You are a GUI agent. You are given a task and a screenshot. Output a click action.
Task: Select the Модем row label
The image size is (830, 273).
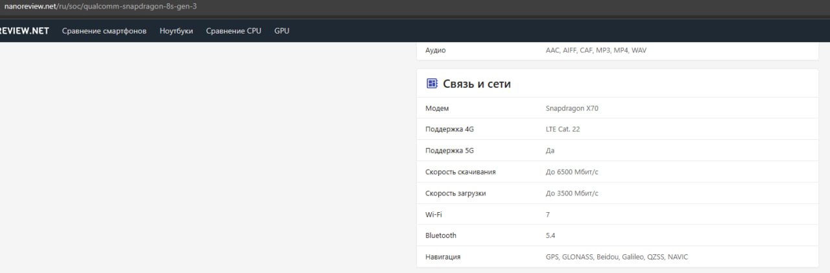(x=437, y=108)
